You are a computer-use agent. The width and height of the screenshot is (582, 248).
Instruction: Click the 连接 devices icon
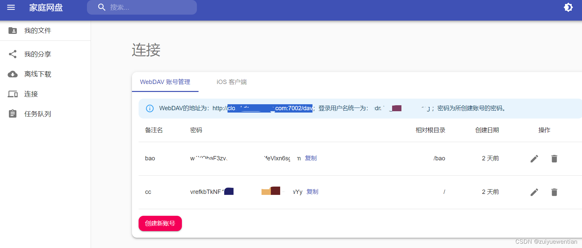point(13,94)
